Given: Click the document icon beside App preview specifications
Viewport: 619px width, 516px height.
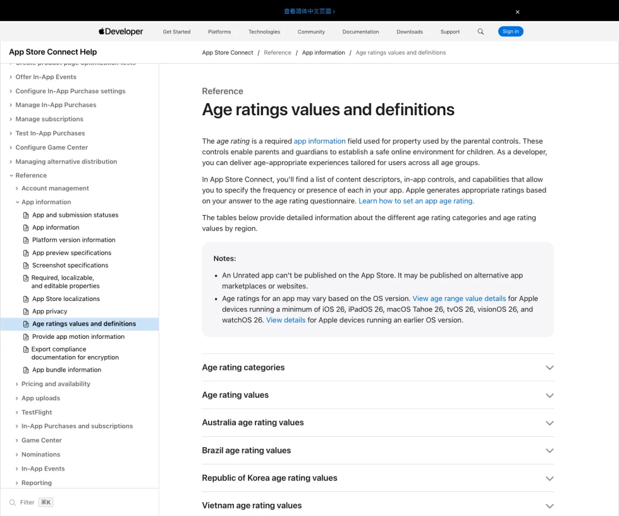Looking at the screenshot, I should pyautogui.click(x=26, y=253).
